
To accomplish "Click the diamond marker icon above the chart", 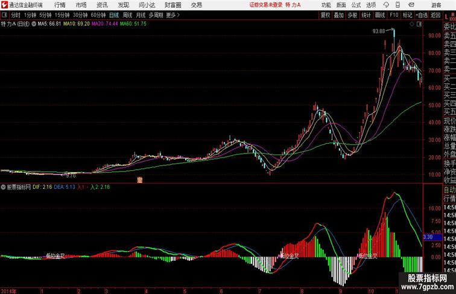I will click(x=412, y=24).
